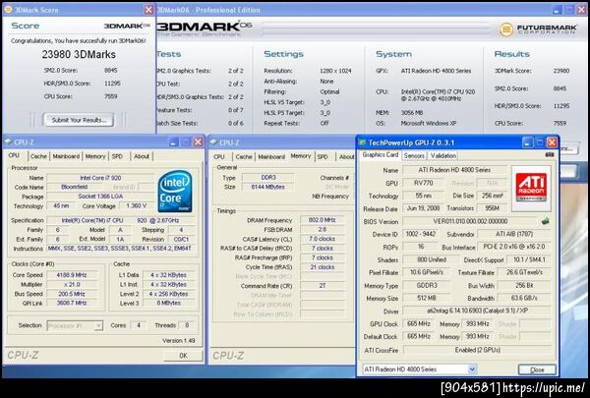The image size is (590, 398).
Task: Click left CPU-Z window title bar icon
Action: (x=8, y=142)
